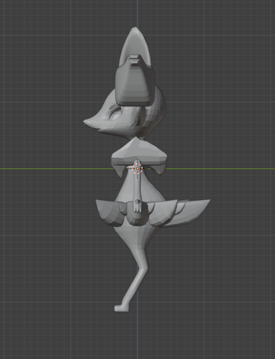
Task: Select the foot at the bottom of the leg
Action: point(121,308)
